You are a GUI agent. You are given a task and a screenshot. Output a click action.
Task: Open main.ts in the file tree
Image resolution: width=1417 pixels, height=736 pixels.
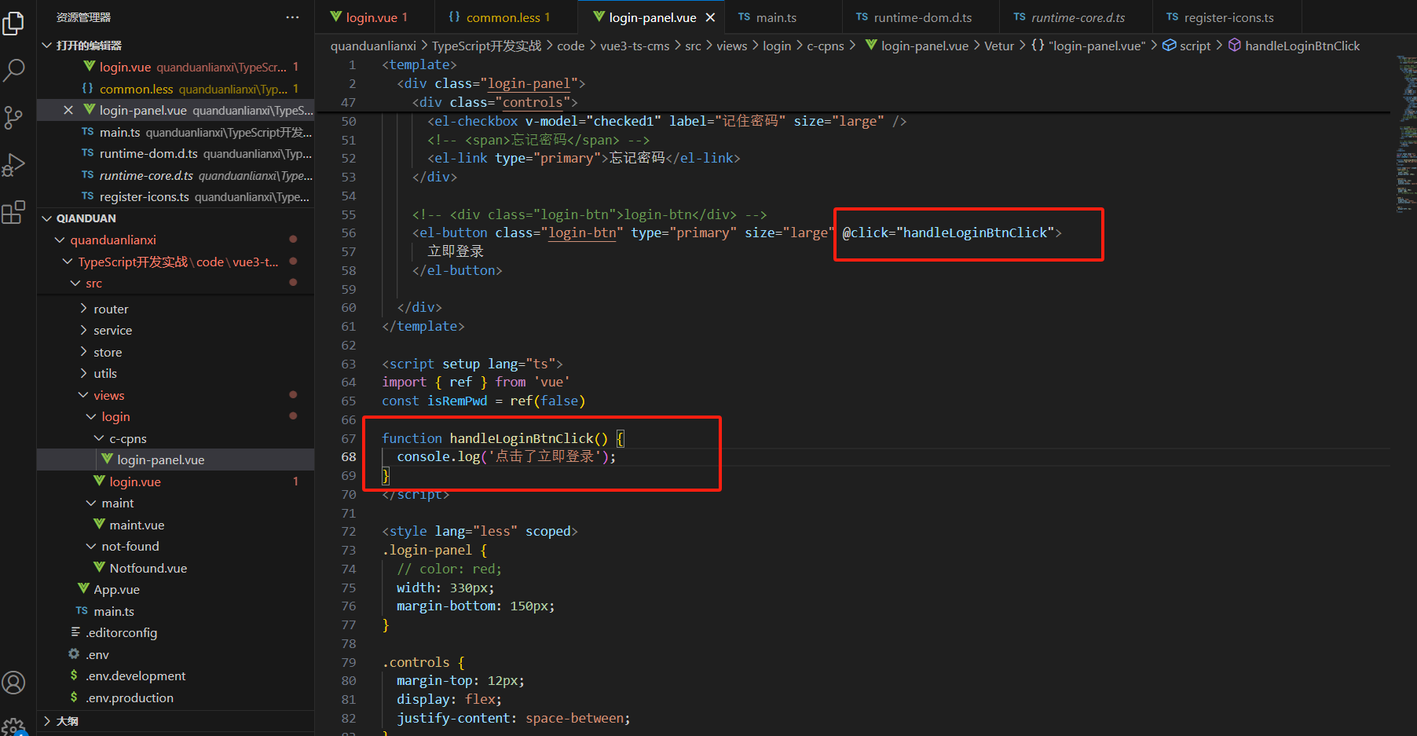(x=176, y=611)
